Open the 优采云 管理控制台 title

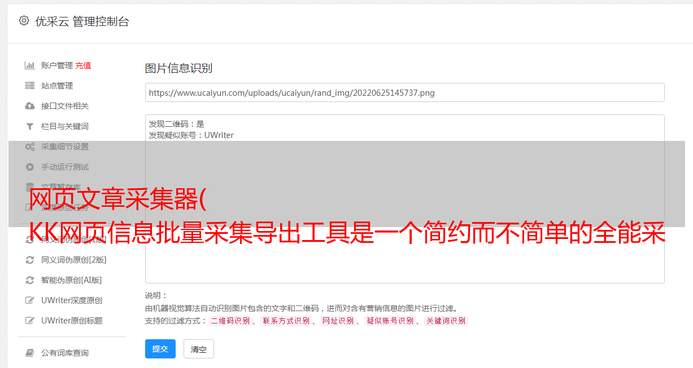tap(82, 21)
